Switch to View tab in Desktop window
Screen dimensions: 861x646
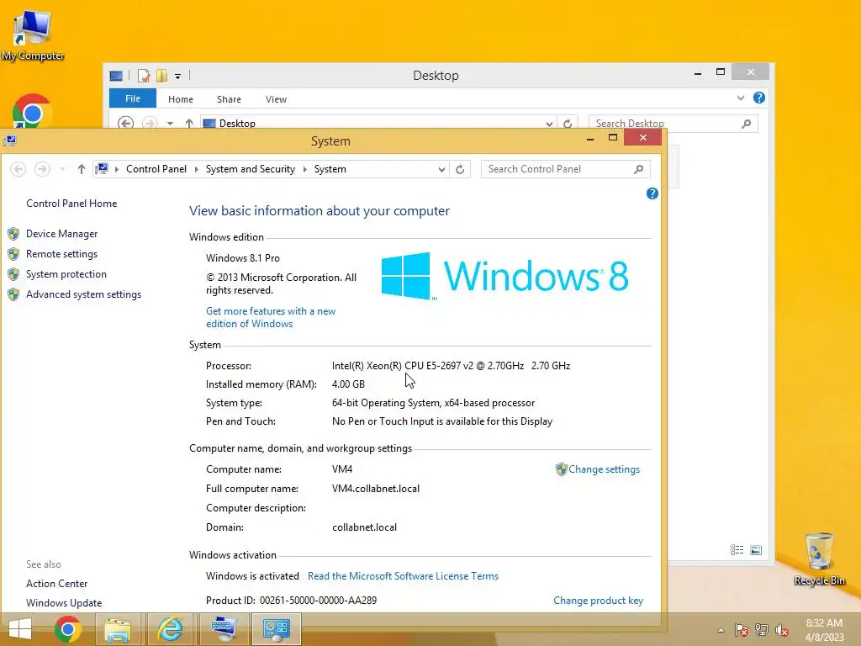[276, 99]
